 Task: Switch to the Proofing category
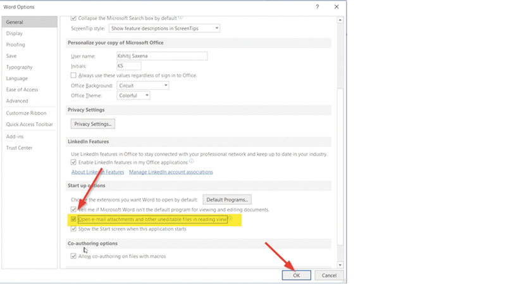16,45
